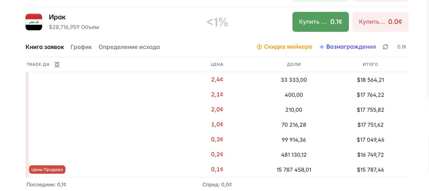This screenshot has height=191, width=429.
Task: Open the График tab
Action: (x=81, y=47)
